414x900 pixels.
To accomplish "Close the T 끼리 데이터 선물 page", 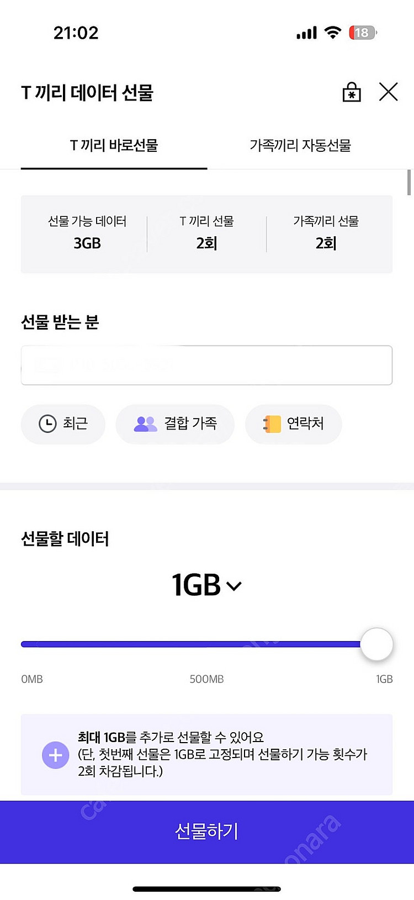I will pos(389,92).
